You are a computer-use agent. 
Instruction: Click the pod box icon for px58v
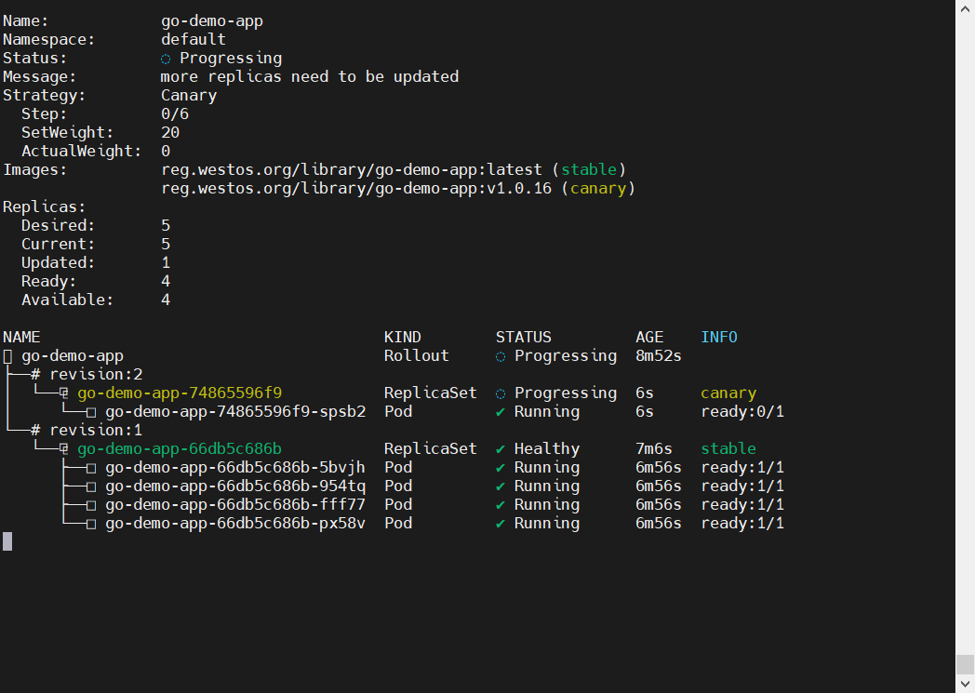tap(91, 524)
